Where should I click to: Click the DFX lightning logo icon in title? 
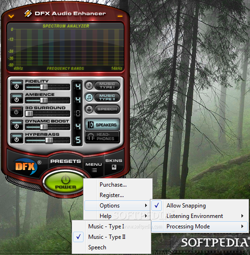[x=28, y=13]
